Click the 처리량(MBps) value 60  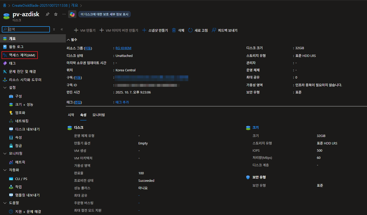[319, 158]
